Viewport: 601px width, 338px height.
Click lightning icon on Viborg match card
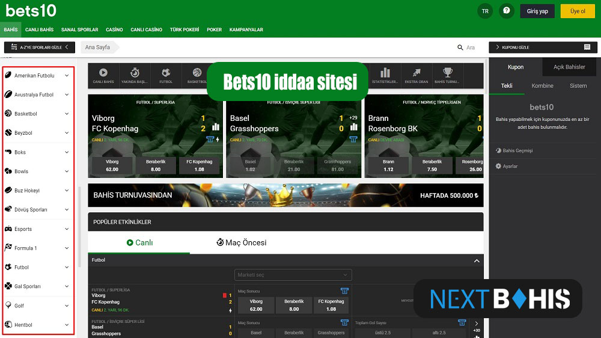[x=218, y=140]
